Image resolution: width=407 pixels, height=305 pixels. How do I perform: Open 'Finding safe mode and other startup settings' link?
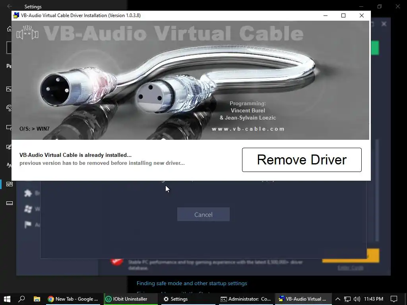(x=192, y=283)
